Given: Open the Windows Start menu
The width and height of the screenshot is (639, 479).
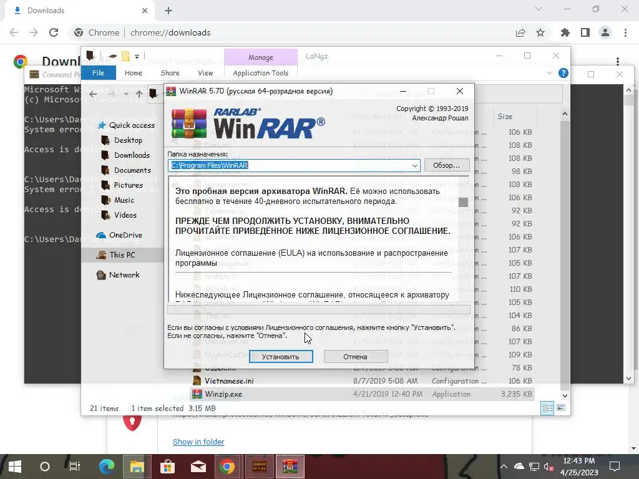Looking at the screenshot, I should click(15, 467).
